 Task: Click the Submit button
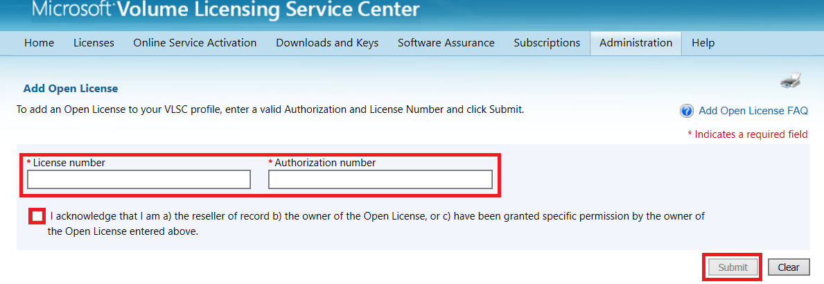pos(733,267)
